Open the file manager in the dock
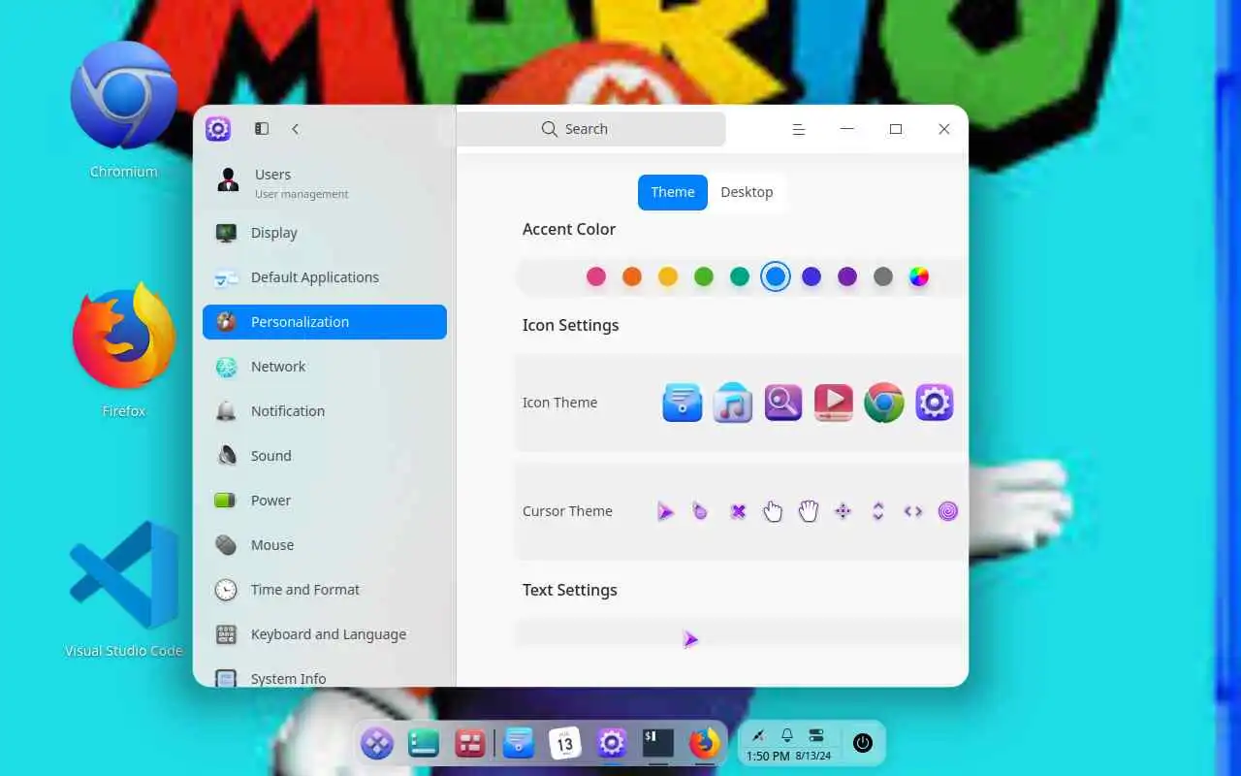Screen dimensions: 1241x776 [x=519, y=744]
